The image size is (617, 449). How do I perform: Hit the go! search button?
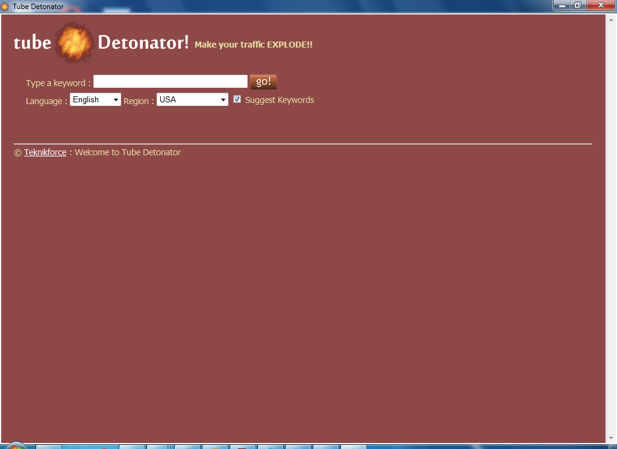pos(263,82)
